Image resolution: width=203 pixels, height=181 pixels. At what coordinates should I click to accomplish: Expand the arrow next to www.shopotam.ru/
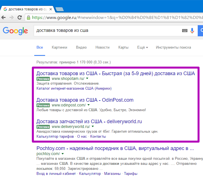click(87, 78)
